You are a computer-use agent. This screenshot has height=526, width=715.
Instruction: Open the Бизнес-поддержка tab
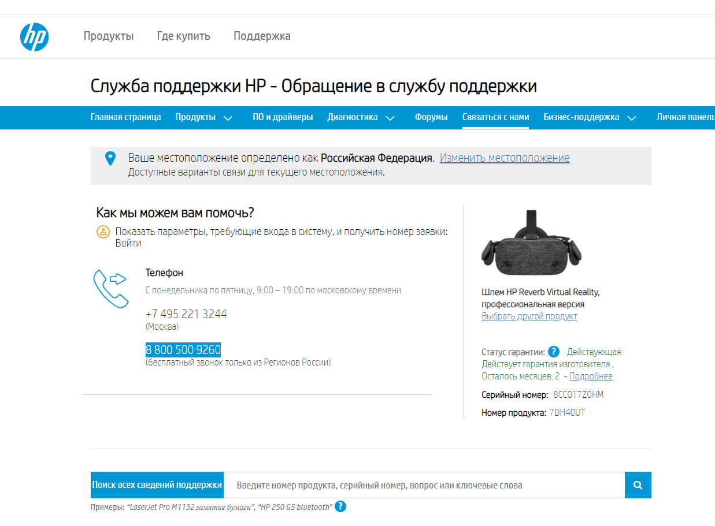coord(581,117)
